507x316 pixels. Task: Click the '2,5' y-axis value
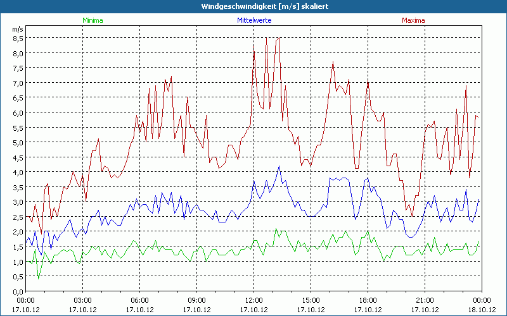pos(18,217)
